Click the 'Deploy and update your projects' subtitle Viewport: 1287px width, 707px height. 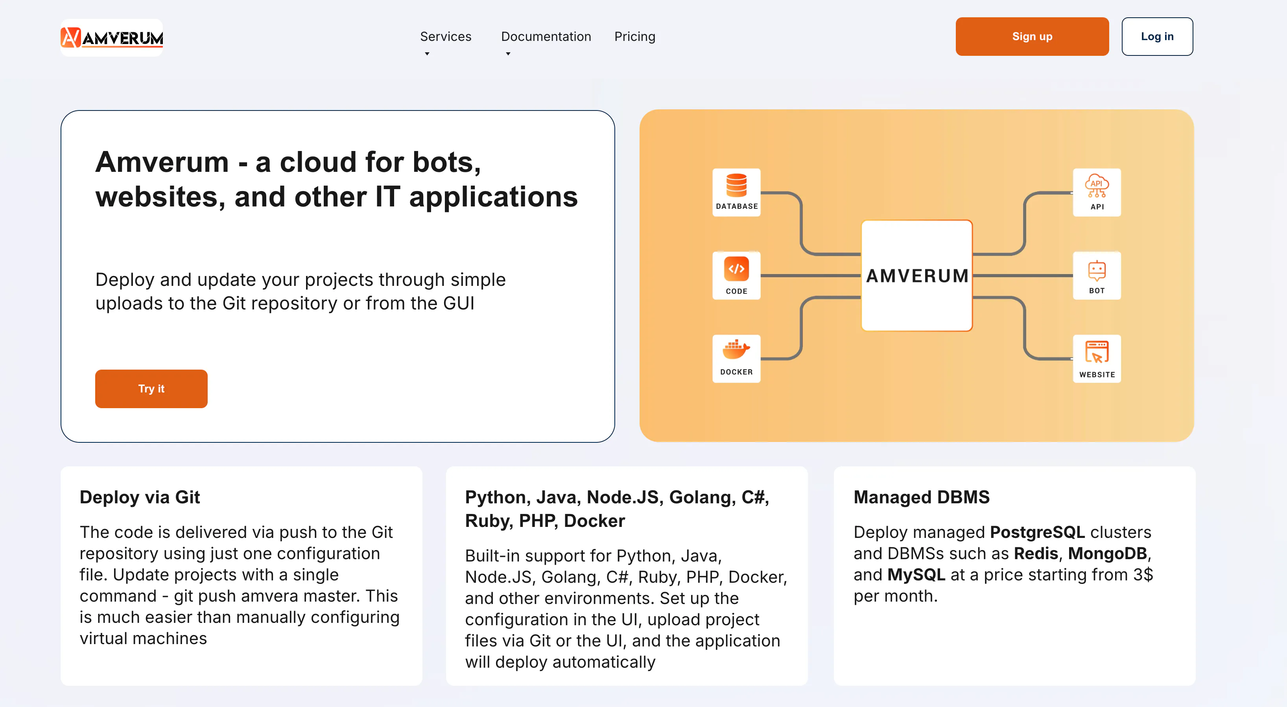click(x=300, y=291)
